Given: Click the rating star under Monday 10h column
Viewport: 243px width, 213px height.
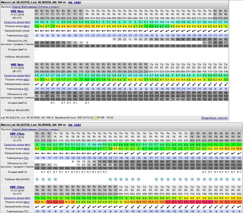Looking at the screenshot, I should click(x=110, y=179).
